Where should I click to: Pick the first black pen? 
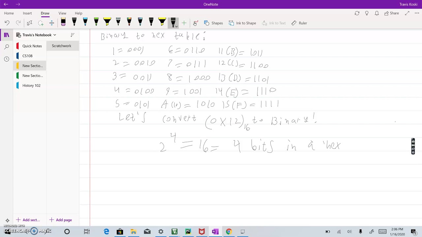click(74, 22)
